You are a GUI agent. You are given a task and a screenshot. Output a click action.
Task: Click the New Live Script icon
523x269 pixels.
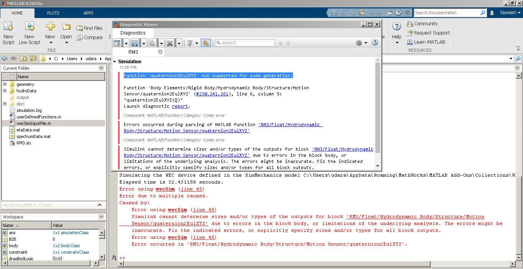(x=30, y=27)
